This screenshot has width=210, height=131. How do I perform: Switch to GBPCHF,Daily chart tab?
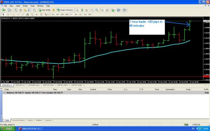pos(48,85)
